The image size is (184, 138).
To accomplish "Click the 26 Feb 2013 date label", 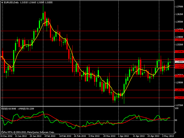I will (80, 136).
